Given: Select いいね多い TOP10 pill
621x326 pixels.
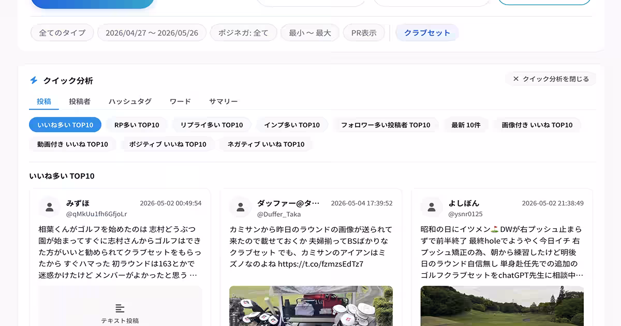Looking at the screenshot, I should 65,125.
